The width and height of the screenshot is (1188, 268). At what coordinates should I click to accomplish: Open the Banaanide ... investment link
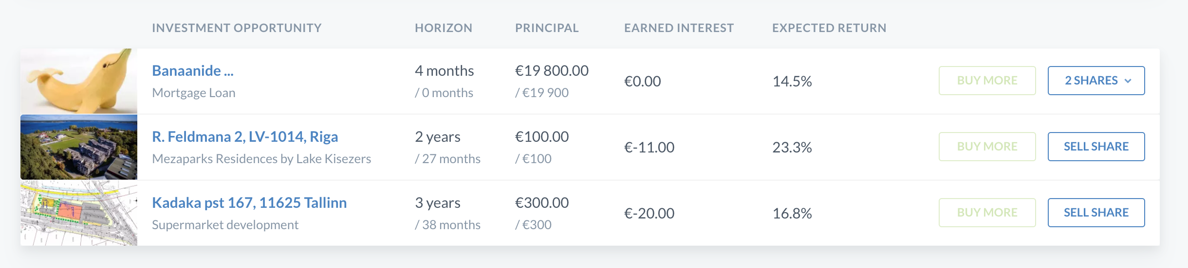coord(193,71)
